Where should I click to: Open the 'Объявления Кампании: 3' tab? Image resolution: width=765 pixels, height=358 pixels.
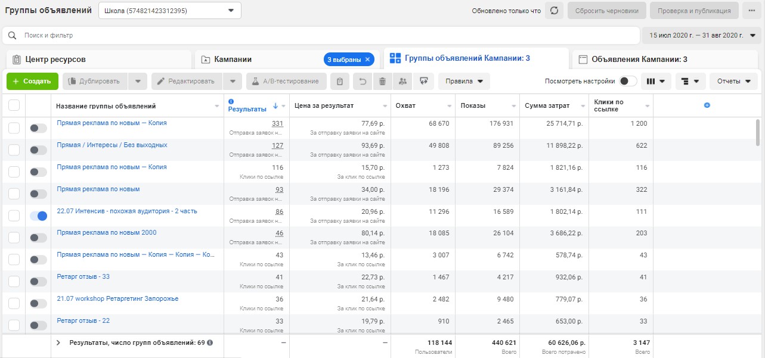639,60
